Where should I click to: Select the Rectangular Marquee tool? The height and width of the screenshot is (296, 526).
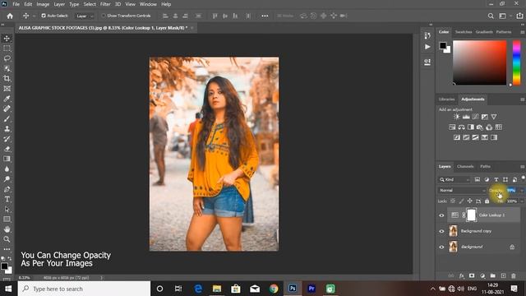click(x=7, y=49)
